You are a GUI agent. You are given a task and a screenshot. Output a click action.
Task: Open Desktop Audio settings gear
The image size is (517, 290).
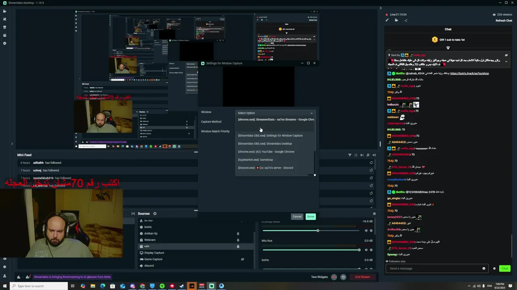pyautogui.click(x=371, y=231)
